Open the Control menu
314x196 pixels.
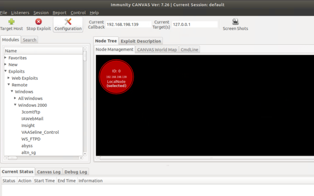78,12
